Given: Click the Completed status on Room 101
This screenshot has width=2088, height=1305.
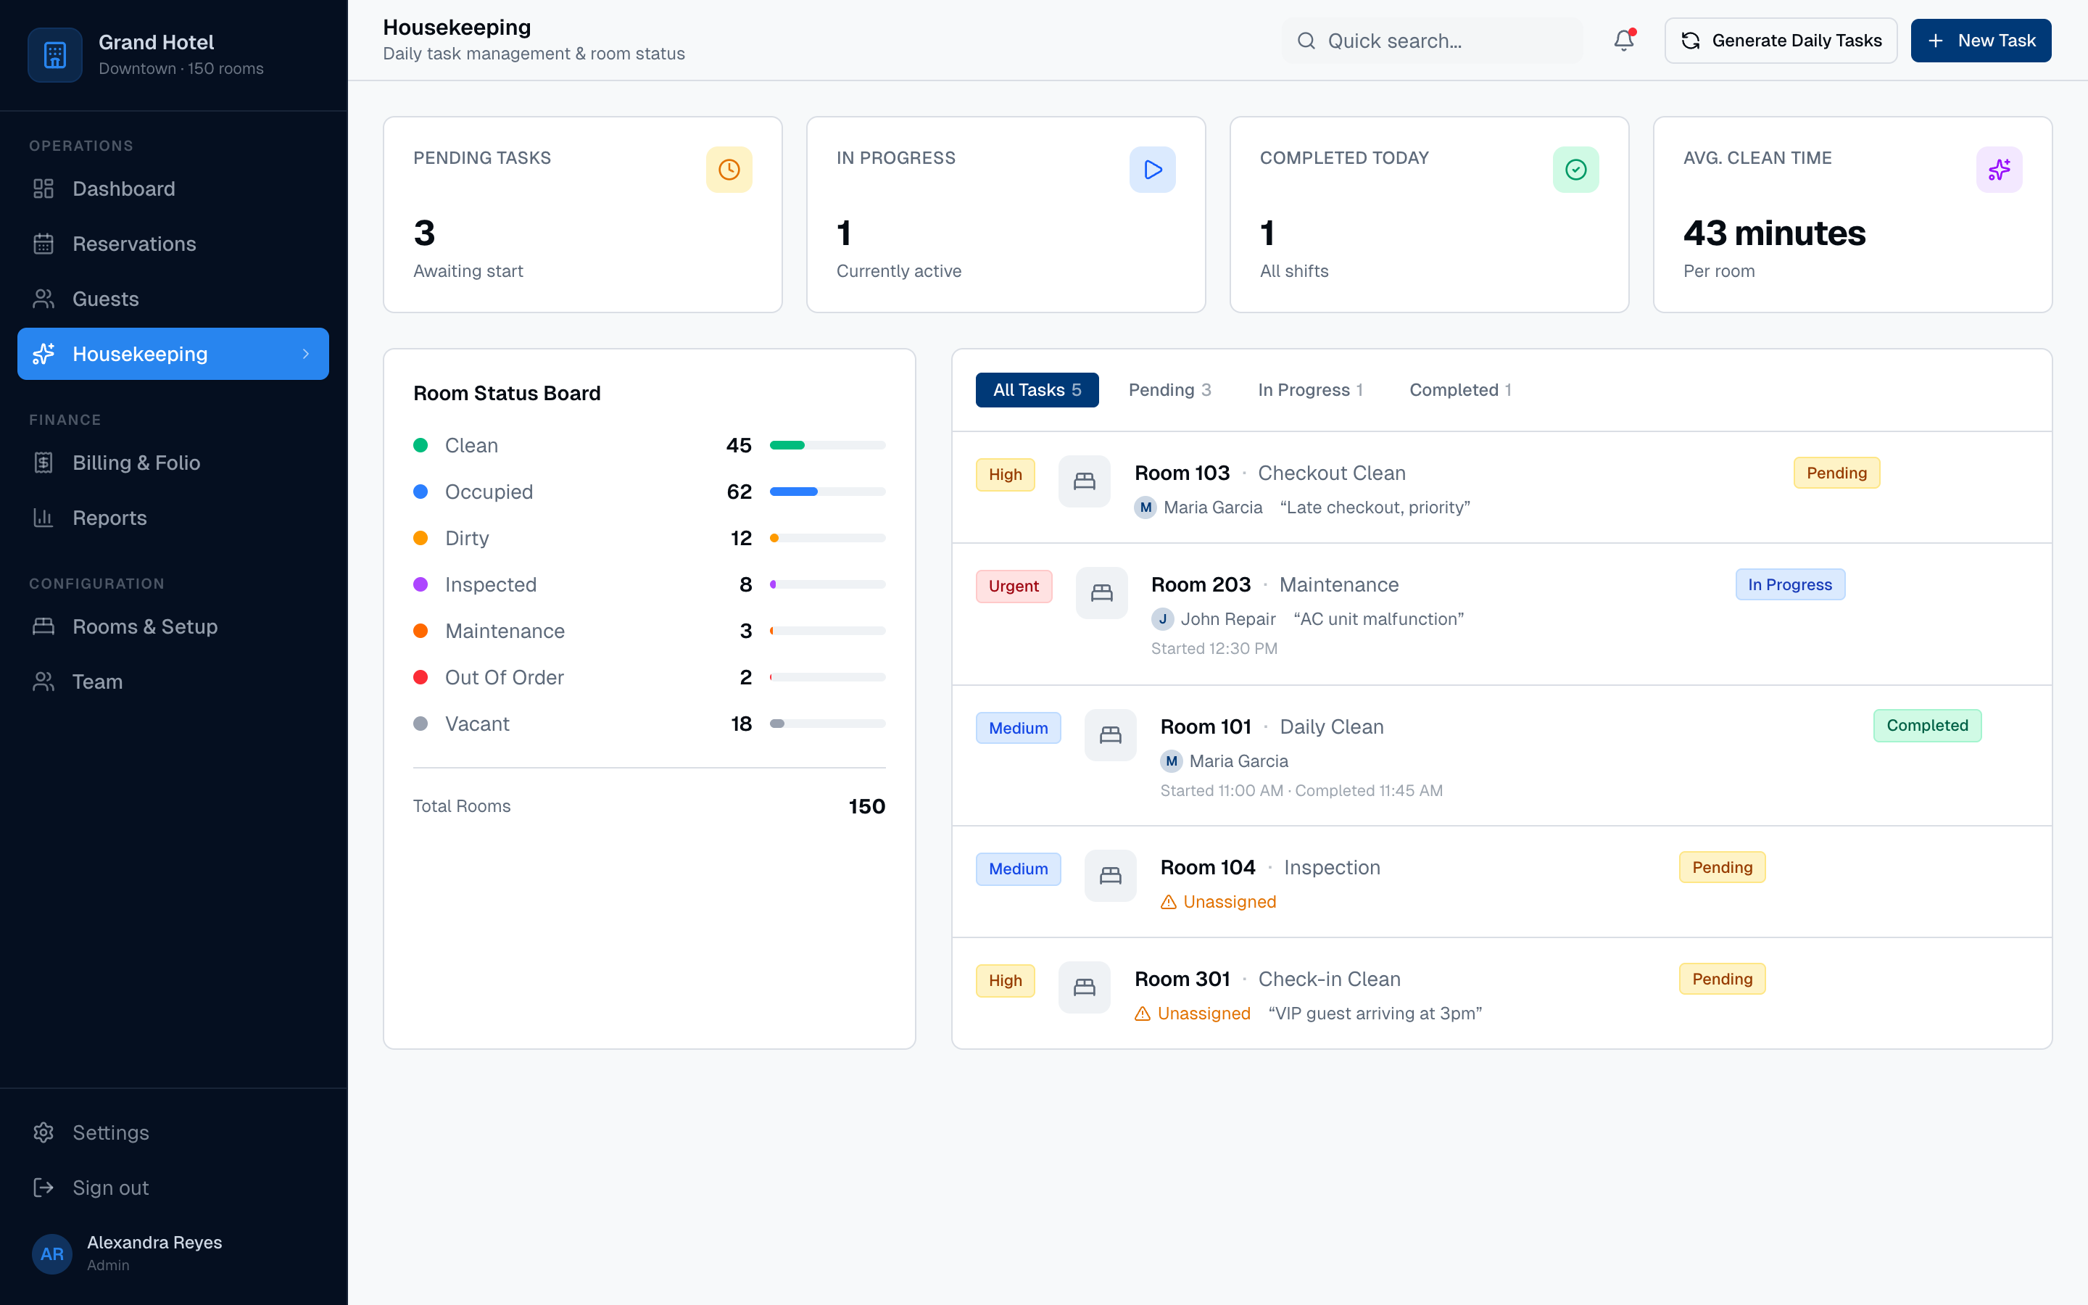Looking at the screenshot, I should (x=1928, y=726).
